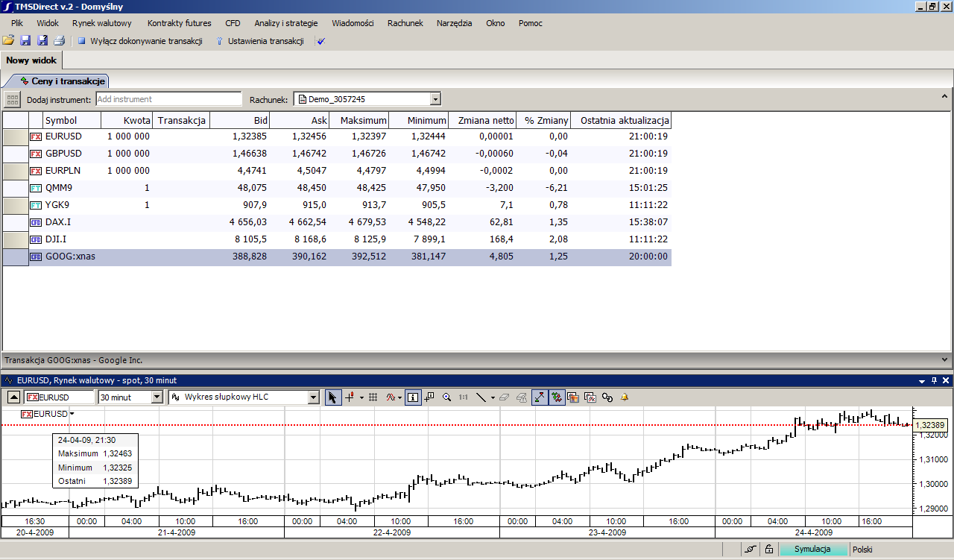This screenshot has height=560, width=954.
Task: Click the DJI.I ask value 8 168,6
Action: click(309, 239)
